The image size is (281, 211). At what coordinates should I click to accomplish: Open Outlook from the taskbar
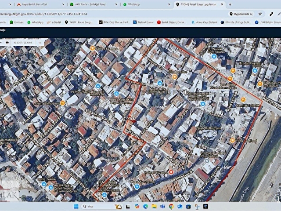click(x=180, y=207)
